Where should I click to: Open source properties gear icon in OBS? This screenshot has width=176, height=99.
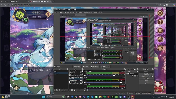pyautogui.click(x=75, y=90)
